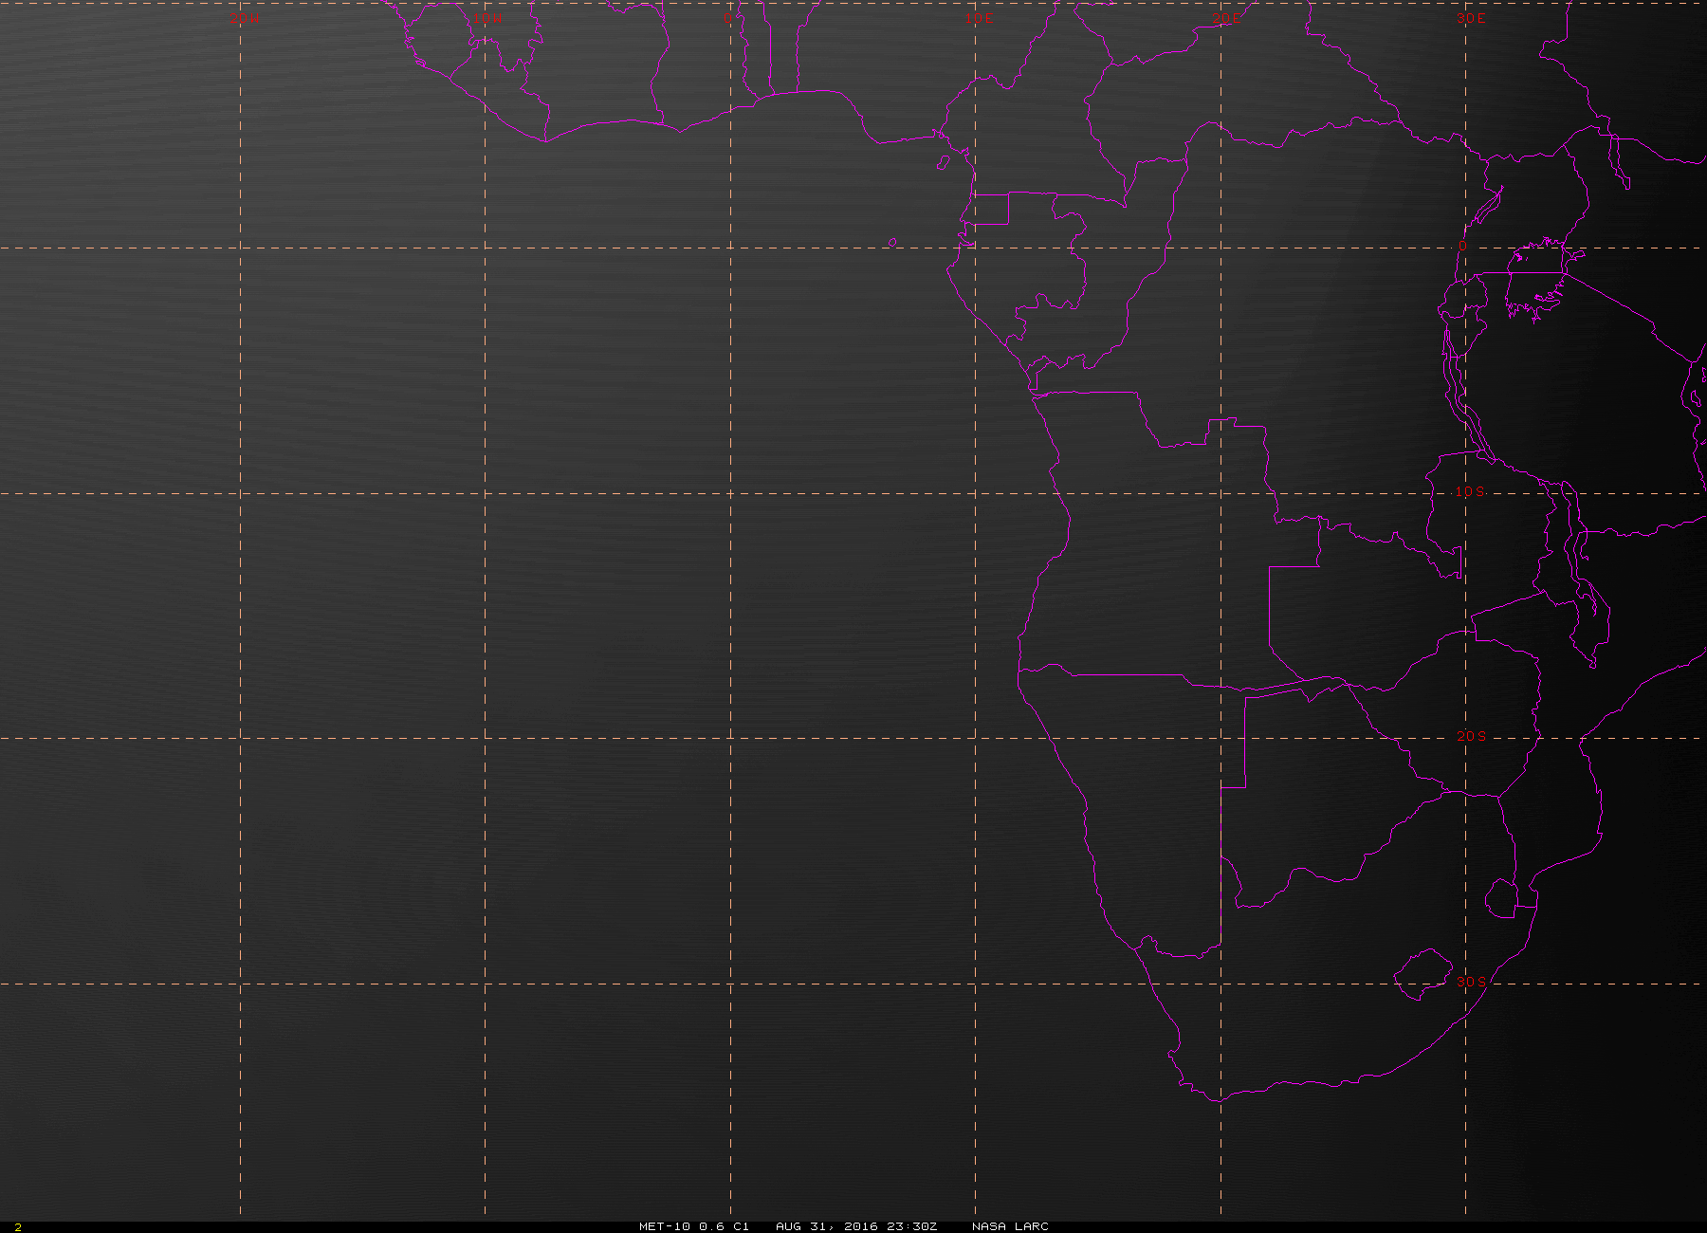
Task: Click the '30 E' longitude label
Action: point(1472,18)
